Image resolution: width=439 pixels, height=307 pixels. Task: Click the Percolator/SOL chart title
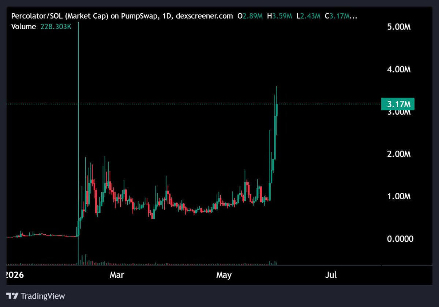click(122, 16)
